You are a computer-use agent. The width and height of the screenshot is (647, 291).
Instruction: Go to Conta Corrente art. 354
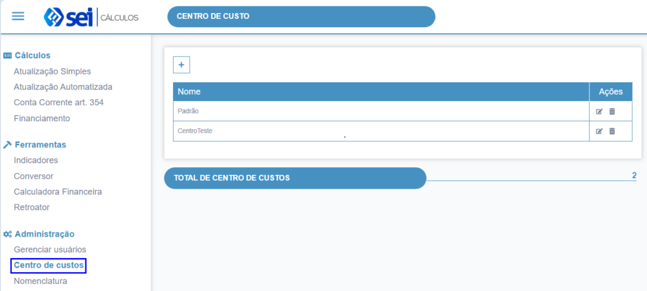(58, 102)
